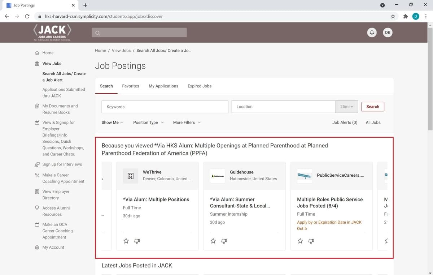Open the Position Type dropdown

(x=148, y=123)
